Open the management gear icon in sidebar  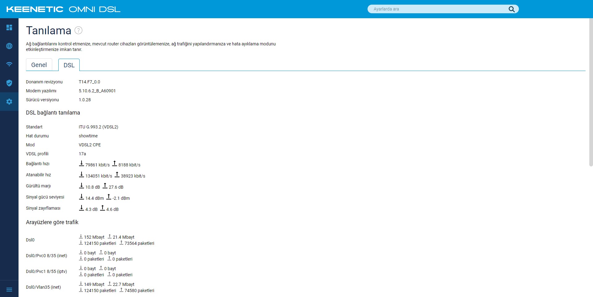pos(9,101)
